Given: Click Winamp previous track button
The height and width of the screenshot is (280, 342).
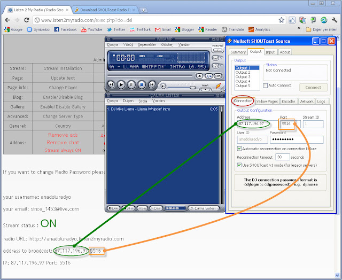Looking at the screenshot, I should coord(111,84).
